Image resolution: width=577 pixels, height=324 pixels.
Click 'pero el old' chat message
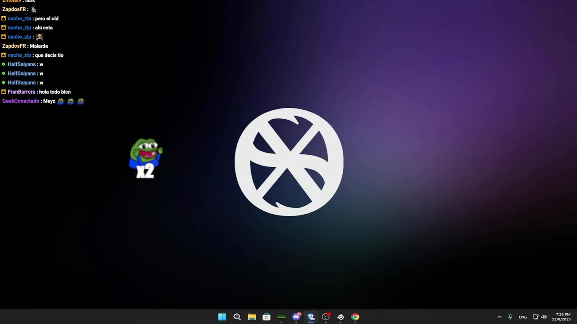[x=46, y=18]
